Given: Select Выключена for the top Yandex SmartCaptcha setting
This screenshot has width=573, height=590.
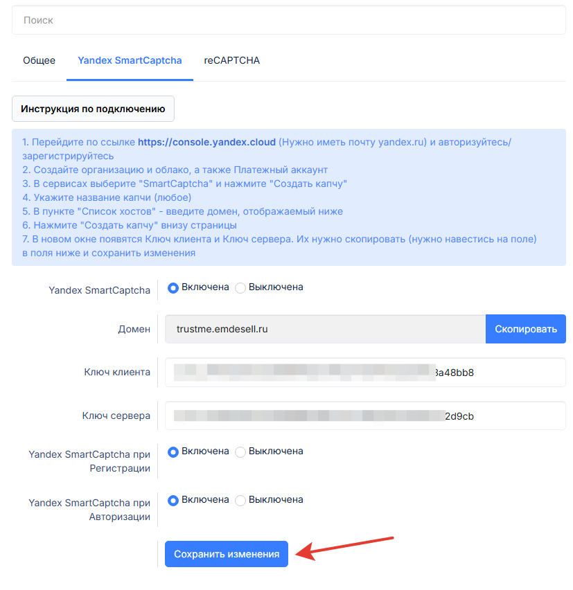Looking at the screenshot, I should [241, 287].
